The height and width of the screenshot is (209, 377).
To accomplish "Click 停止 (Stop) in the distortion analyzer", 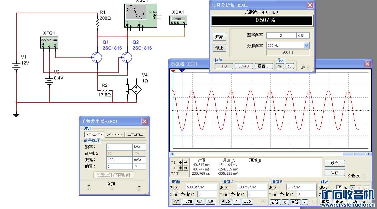I will pyautogui.click(x=219, y=48).
